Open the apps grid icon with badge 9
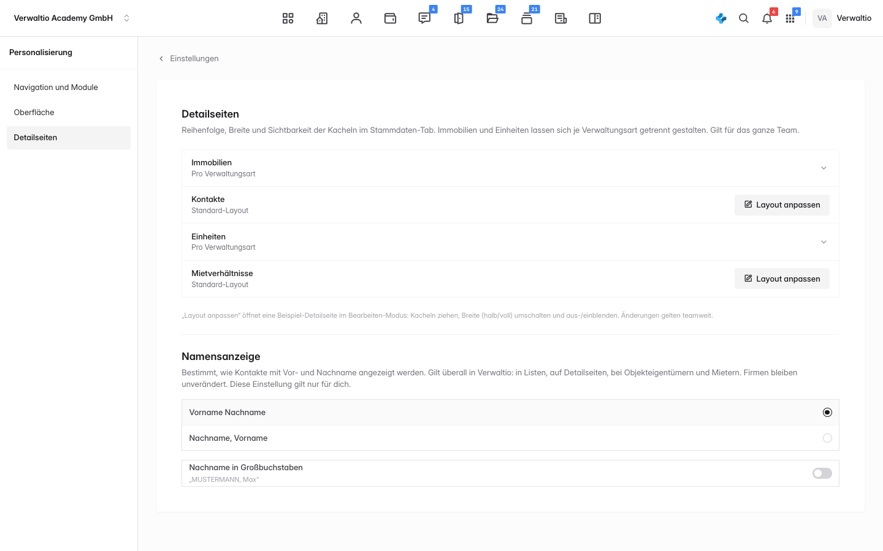This screenshot has height=551, width=883. [x=790, y=18]
